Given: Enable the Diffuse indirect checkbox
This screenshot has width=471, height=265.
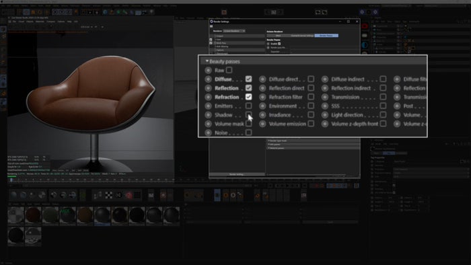Looking at the screenshot, I should tap(383, 79).
